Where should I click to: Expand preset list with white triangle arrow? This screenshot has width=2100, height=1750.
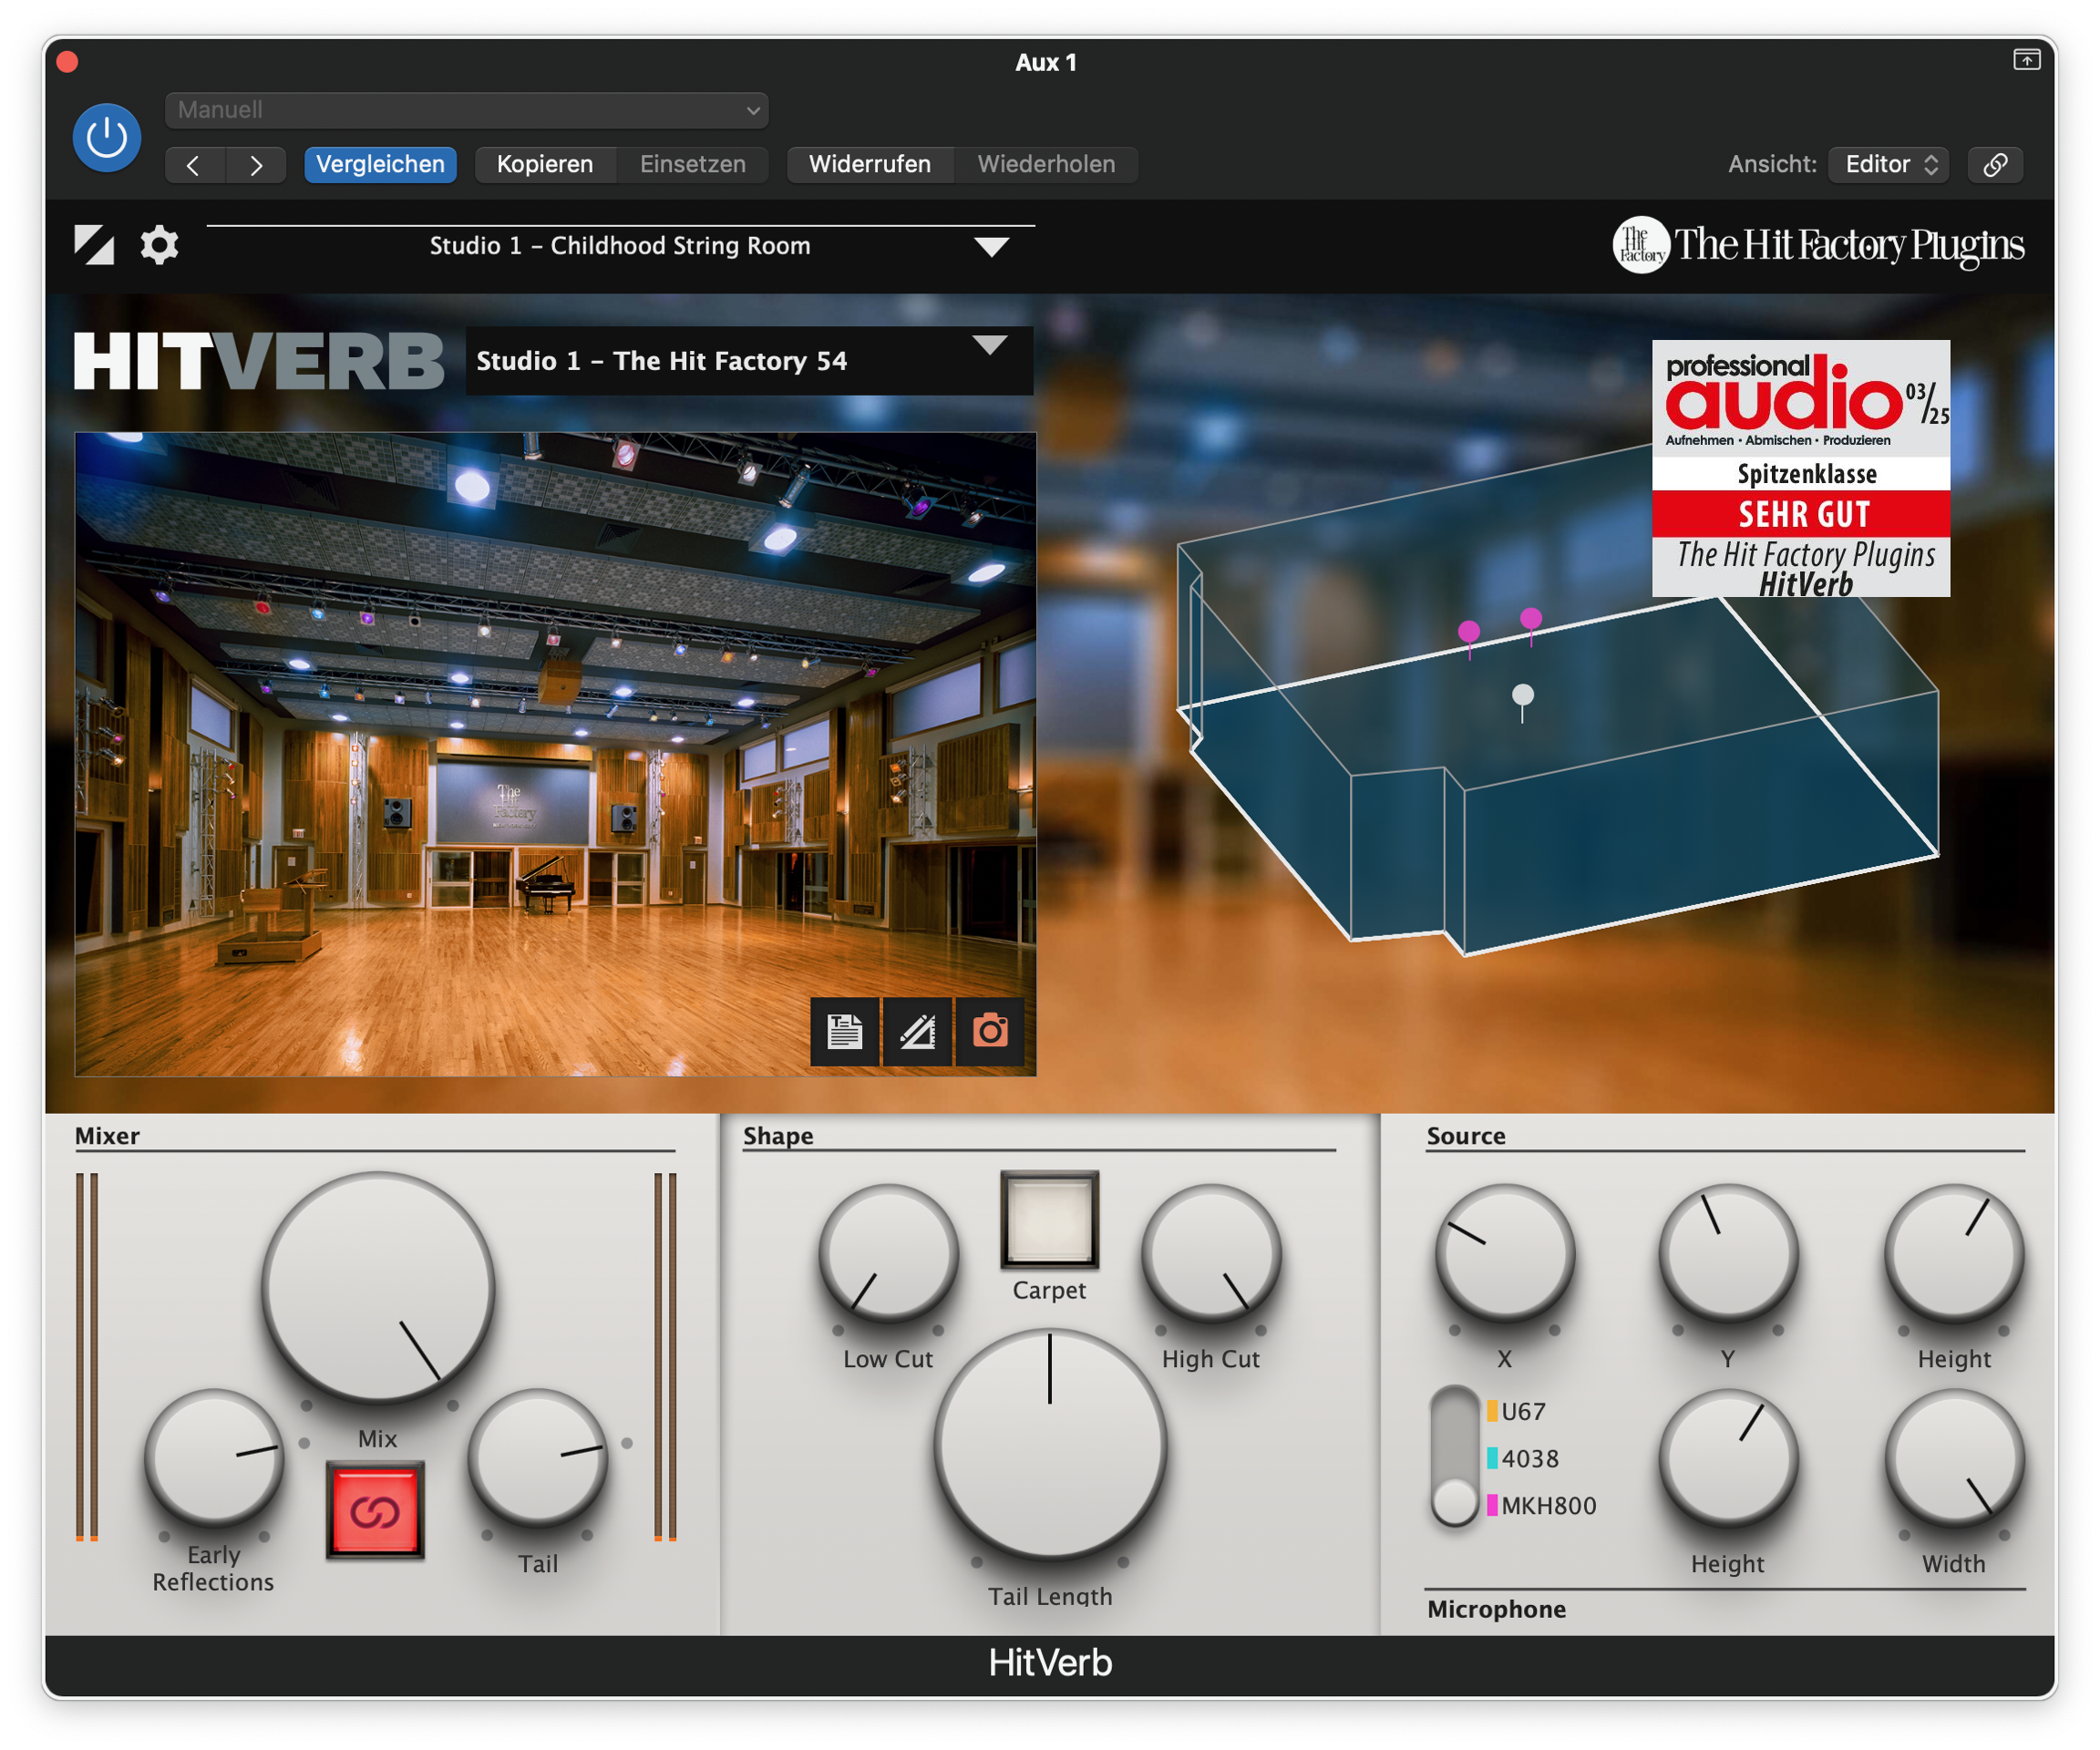point(991,247)
